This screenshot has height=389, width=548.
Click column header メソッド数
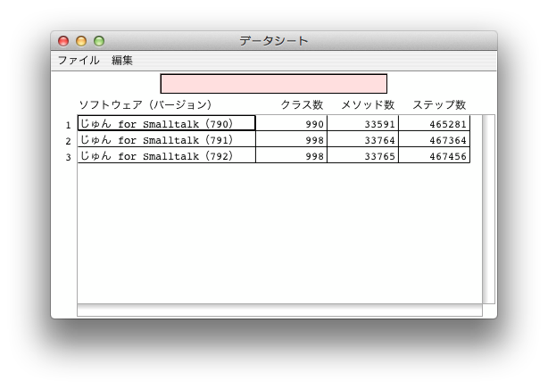click(368, 104)
